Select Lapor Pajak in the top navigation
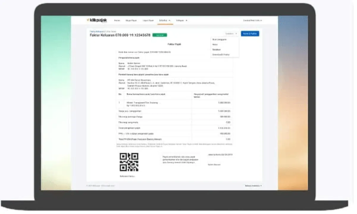The height and width of the screenshot is (214, 357). tap(148, 21)
